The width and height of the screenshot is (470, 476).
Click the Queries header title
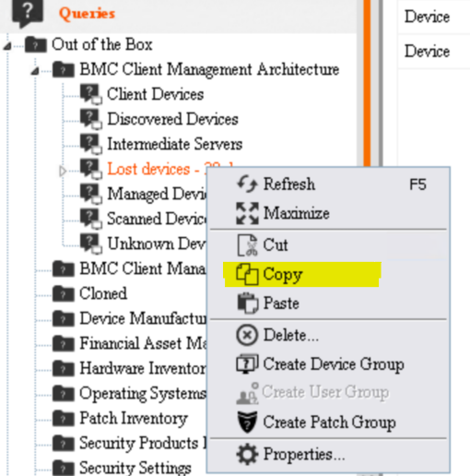click(x=87, y=14)
